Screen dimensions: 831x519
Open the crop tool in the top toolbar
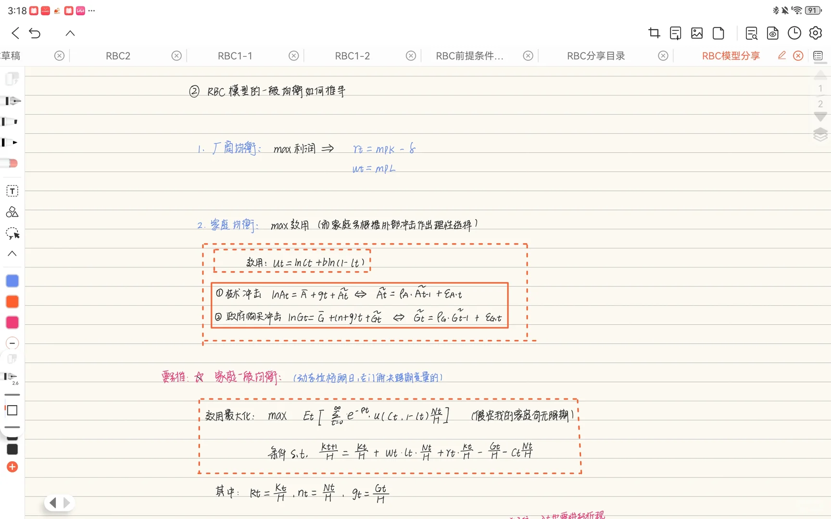[654, 33]
